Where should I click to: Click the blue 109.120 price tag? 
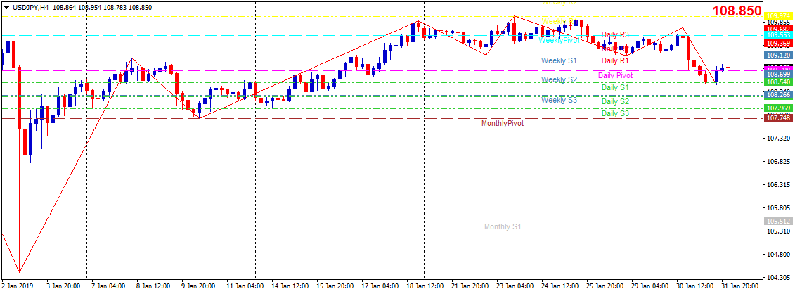pos(778,56)
